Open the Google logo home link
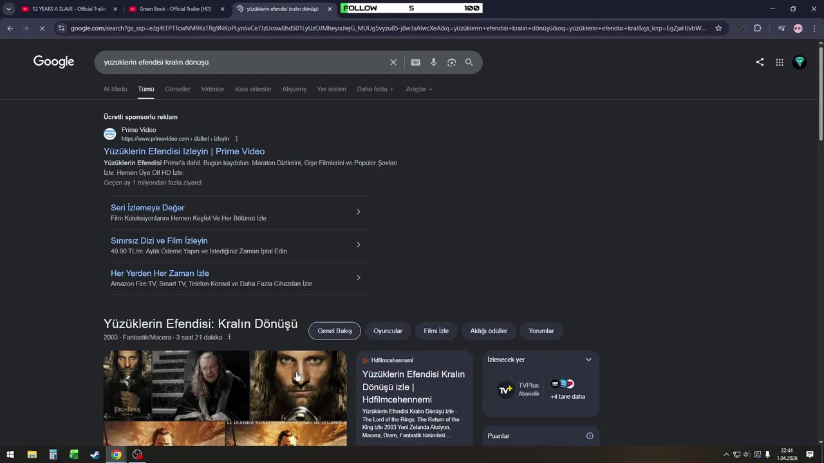 point(54,62)
